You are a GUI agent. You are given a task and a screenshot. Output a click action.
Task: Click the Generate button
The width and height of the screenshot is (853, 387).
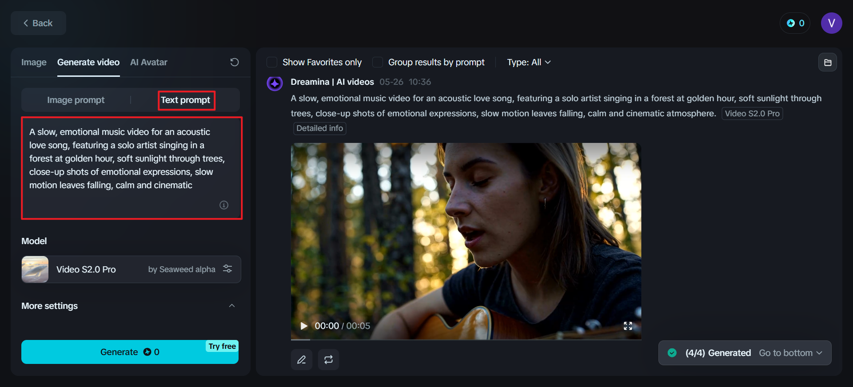pyautogui.click(x=129, y=352)
